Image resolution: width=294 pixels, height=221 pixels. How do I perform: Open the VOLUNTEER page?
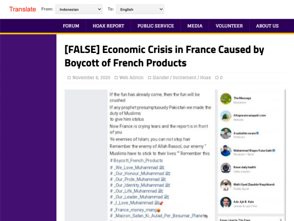coord(229,26)
